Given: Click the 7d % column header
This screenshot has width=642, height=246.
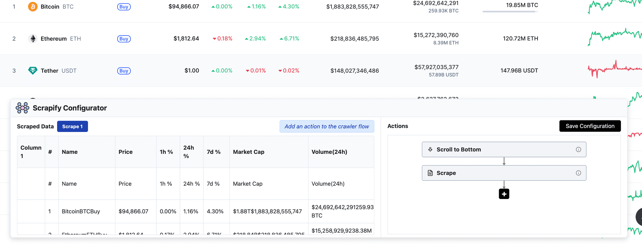Looking at the screenshot, I should tap(216, 152).
